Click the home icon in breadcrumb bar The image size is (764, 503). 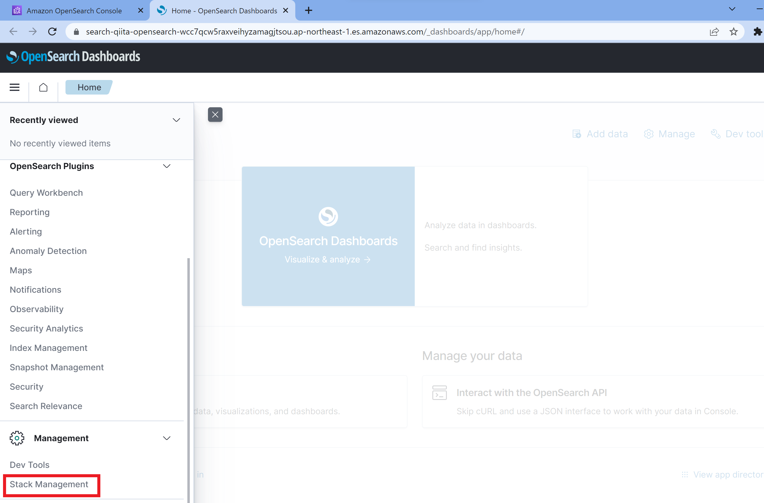click(x=43, y=87)
